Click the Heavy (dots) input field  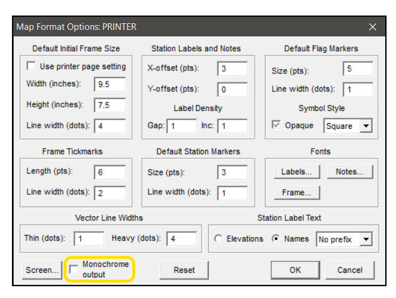point(182,238)
